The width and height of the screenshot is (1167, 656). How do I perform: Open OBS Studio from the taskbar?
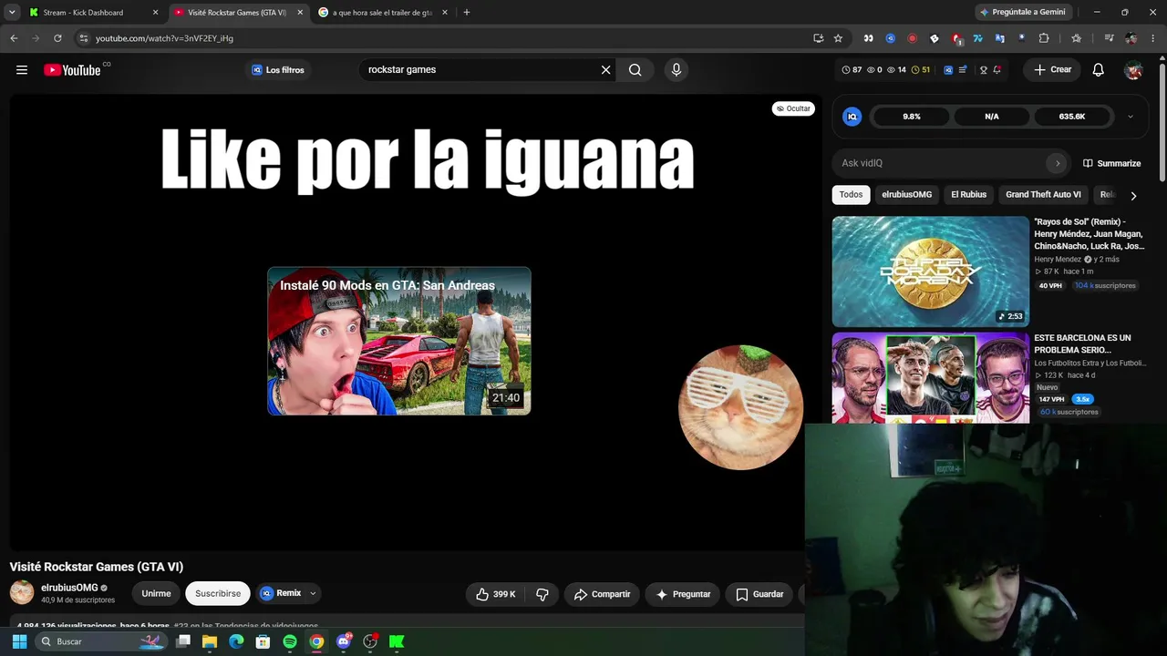tap(370, 641)
